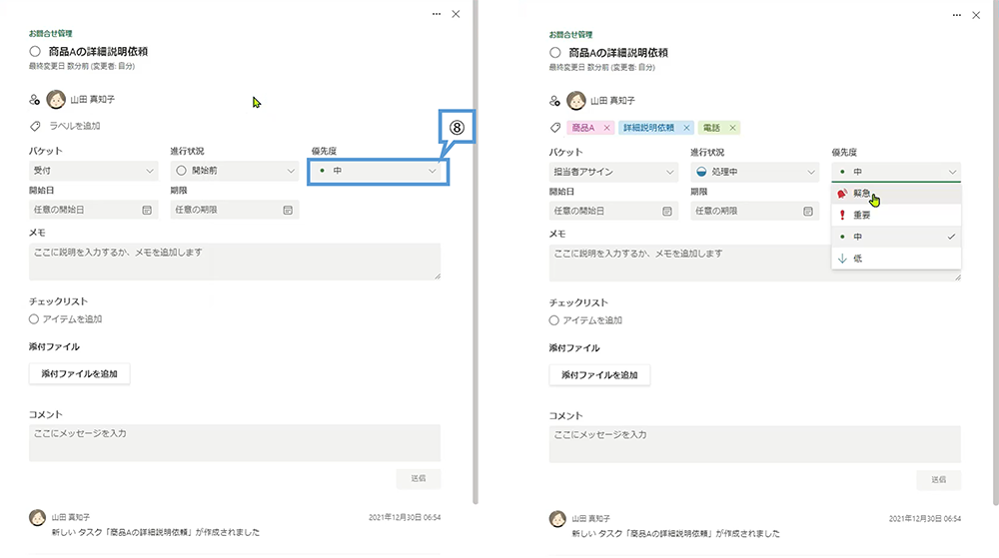
Task: Remove the 電話 label tag
Action: pyautogui.click(x=730, y=128)
